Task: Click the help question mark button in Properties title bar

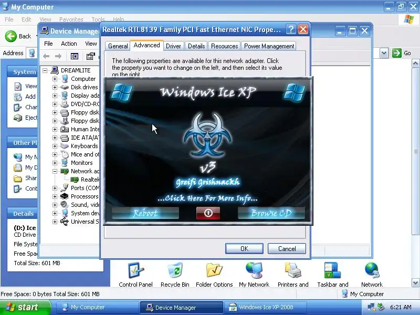Action: 291,29
